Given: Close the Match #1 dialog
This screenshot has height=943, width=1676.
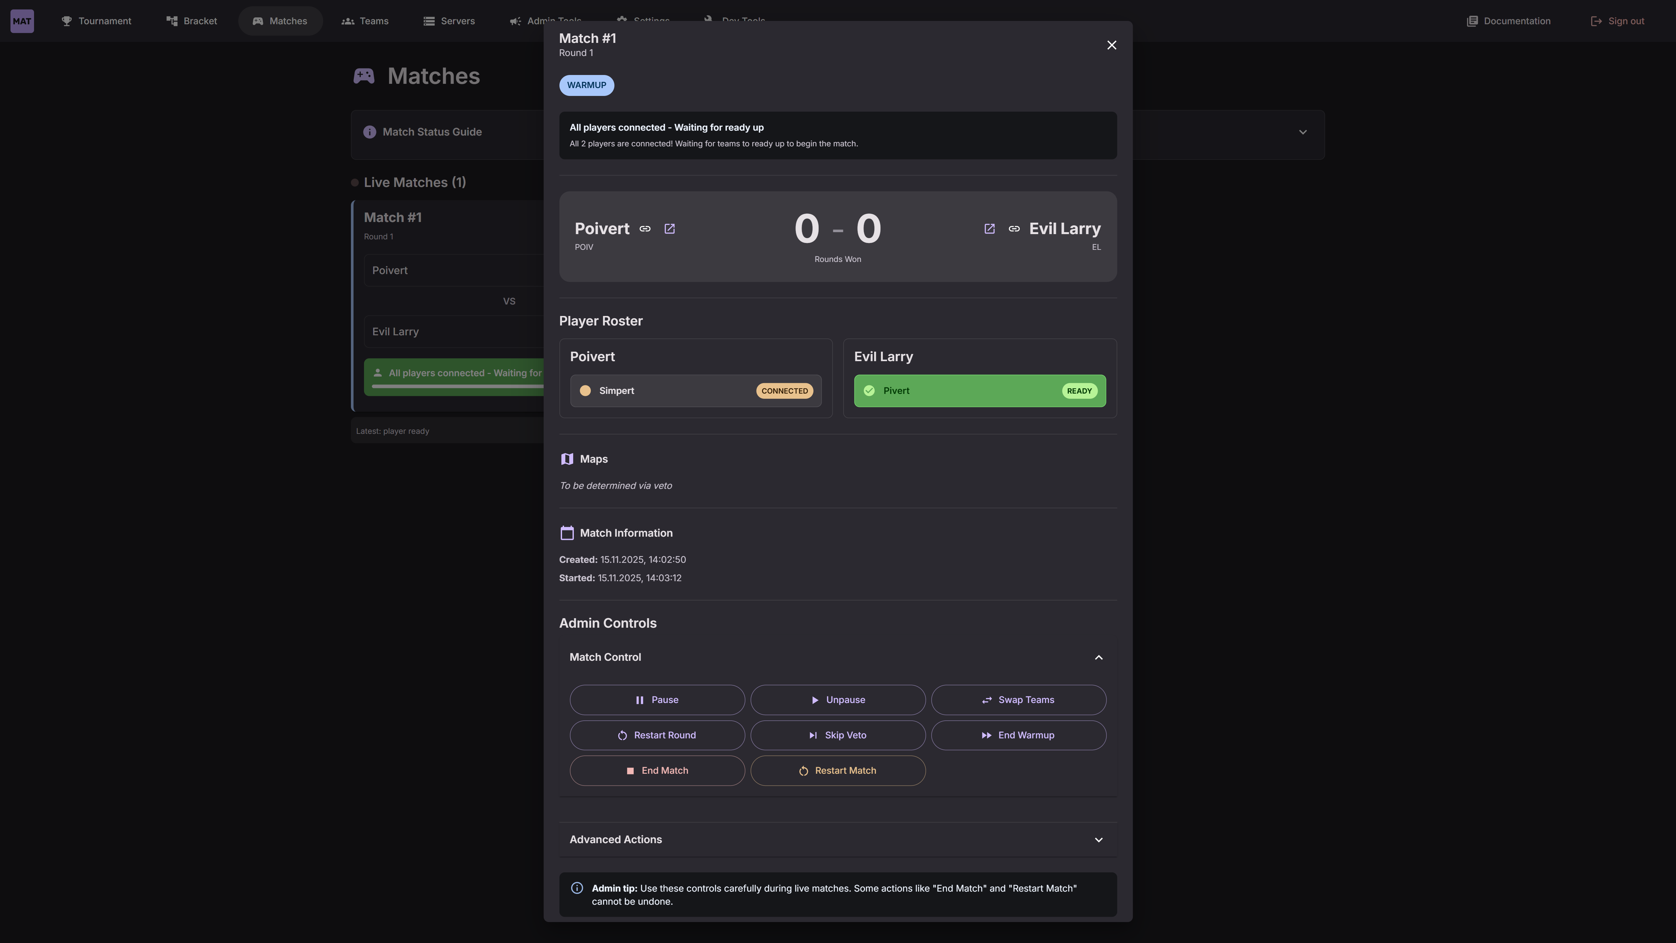Looking at the screenshot, I should 1111,45.
